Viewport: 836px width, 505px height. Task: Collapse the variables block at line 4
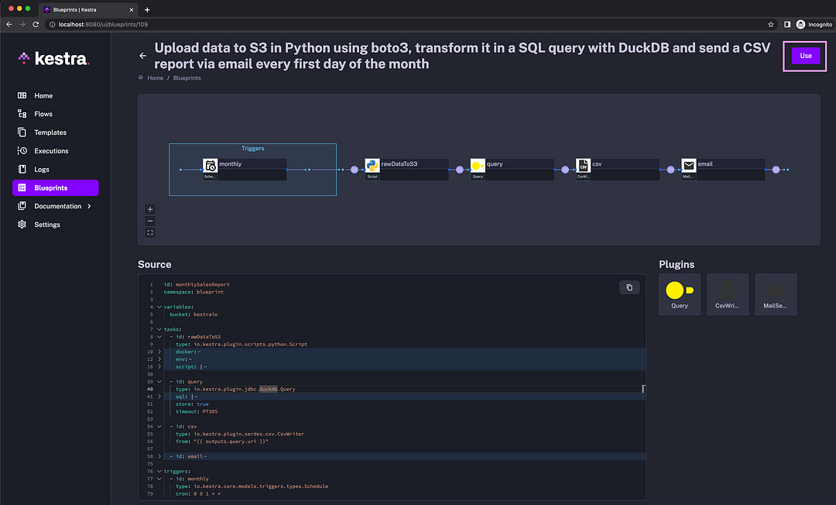tap(159, 307)
